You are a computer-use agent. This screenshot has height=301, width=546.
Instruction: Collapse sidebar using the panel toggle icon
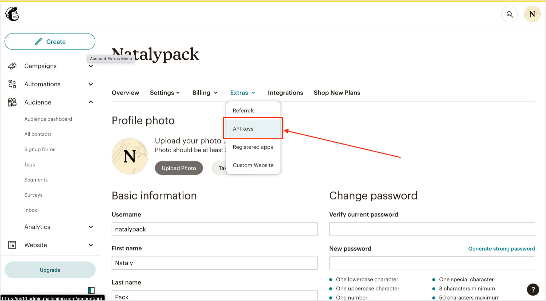coord(91,290)
